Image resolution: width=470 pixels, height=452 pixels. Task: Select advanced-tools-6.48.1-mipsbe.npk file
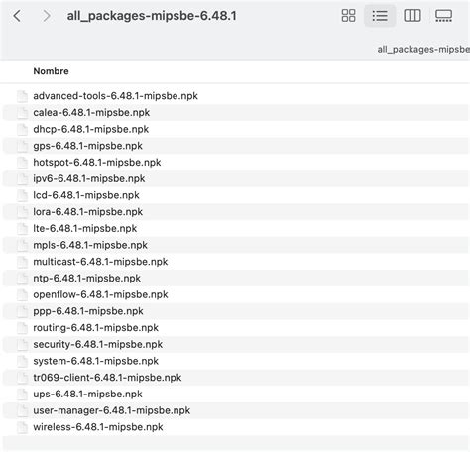(115, 96)
